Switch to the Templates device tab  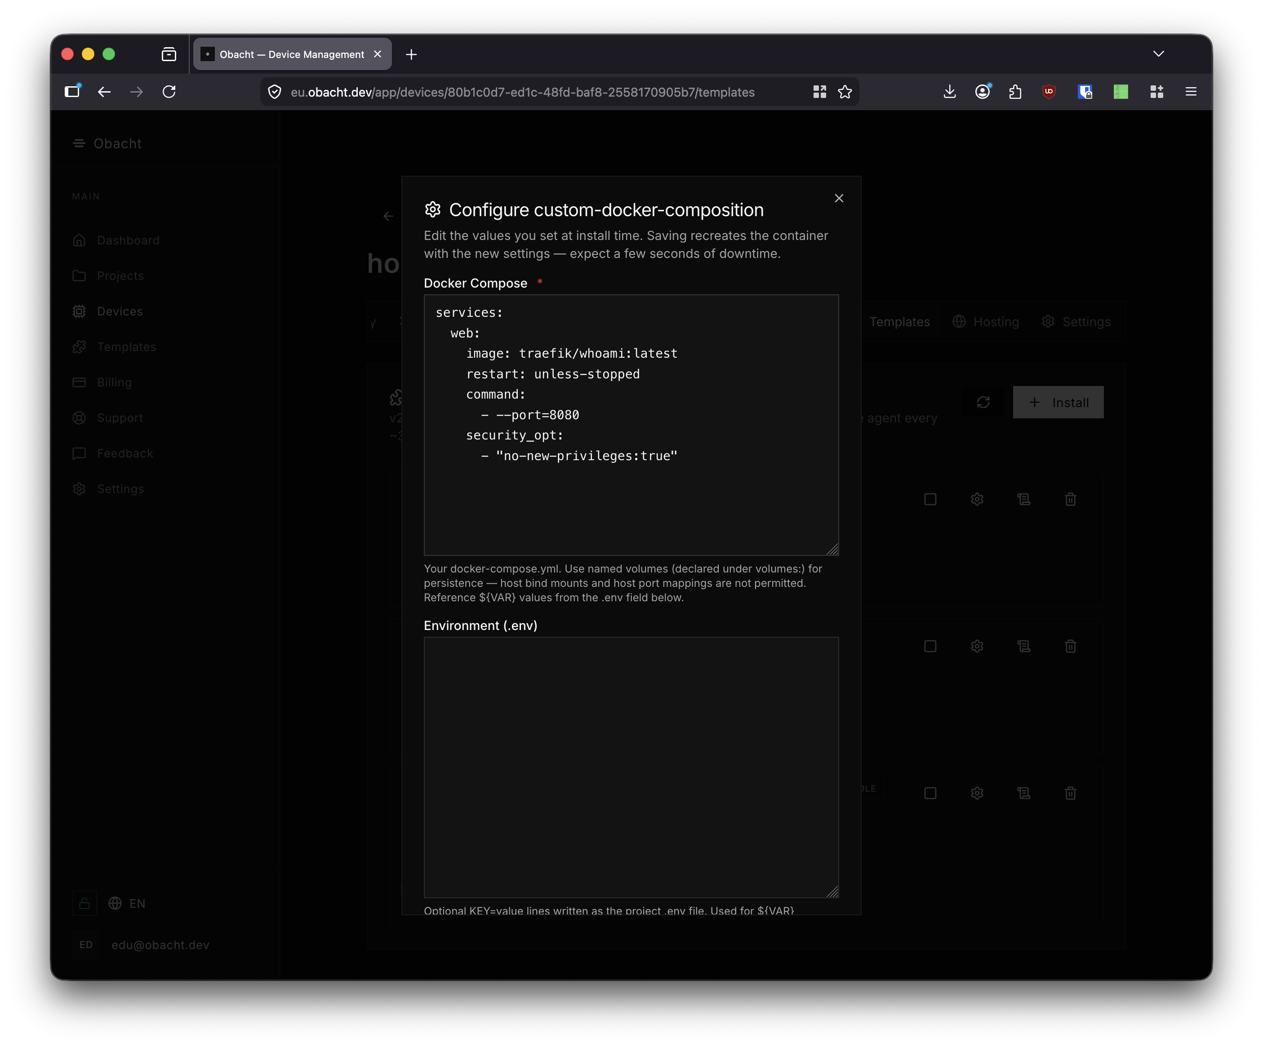coord(899,322)
